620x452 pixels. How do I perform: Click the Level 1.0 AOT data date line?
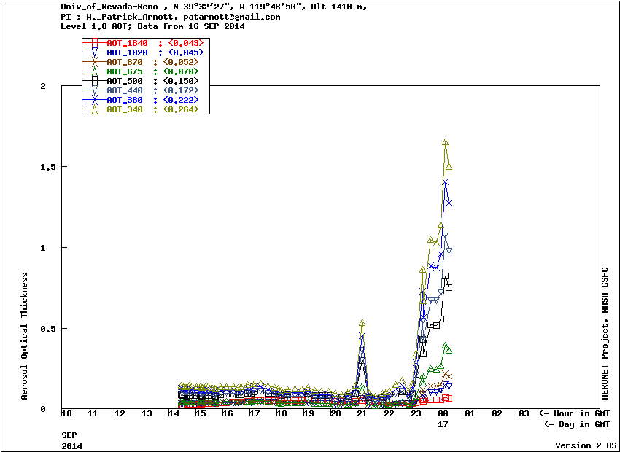coord(153,27)
